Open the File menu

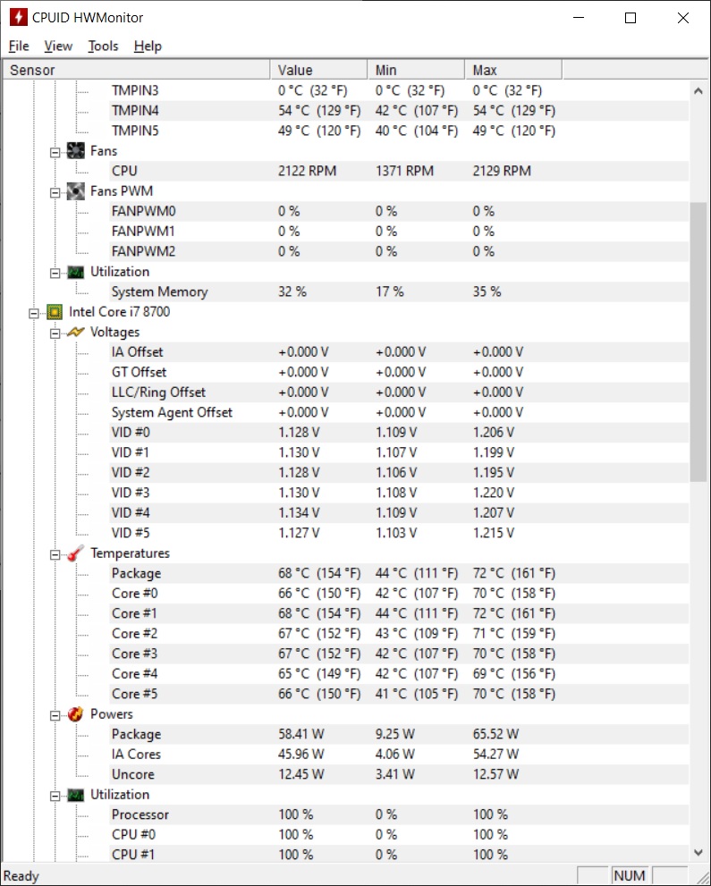[x=19, y=46]
